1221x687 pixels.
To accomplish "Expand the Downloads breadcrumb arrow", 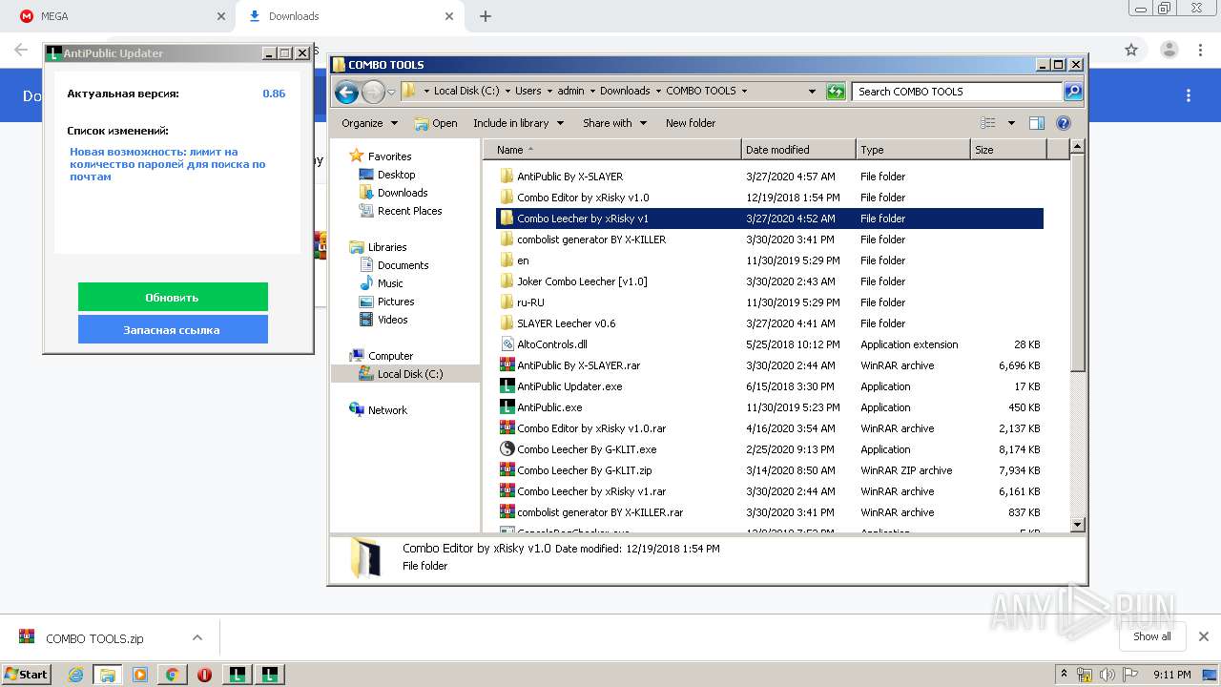I will tap(658, 92).
